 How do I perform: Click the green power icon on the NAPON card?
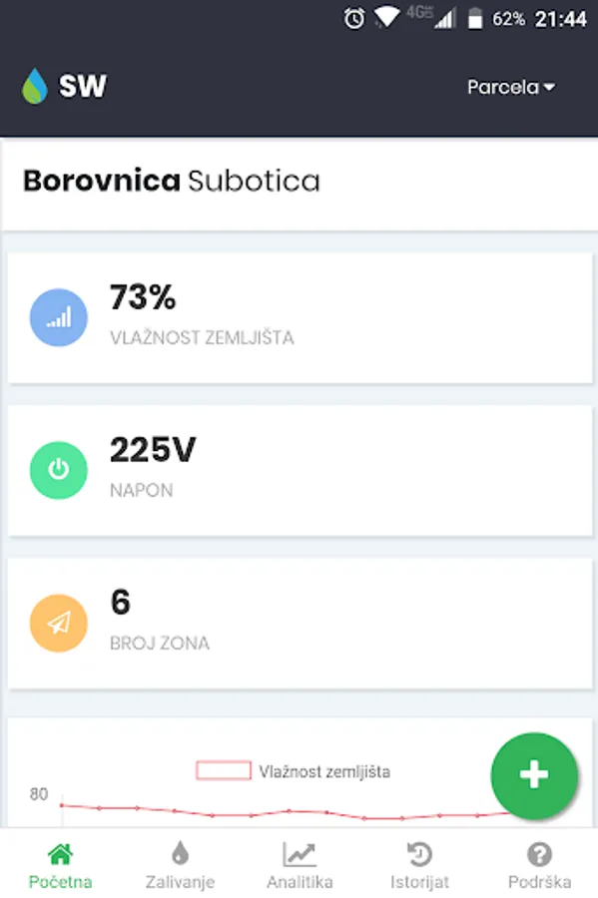[x=58, y=470]
